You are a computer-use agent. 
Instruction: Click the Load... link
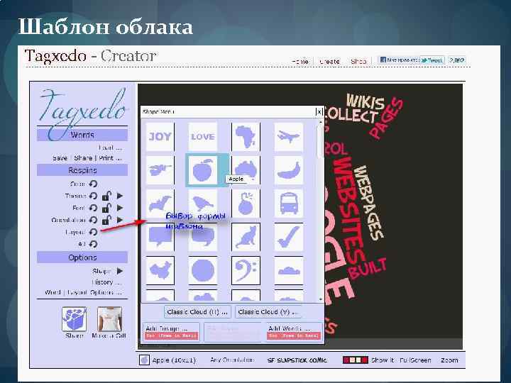pos(110,148)
